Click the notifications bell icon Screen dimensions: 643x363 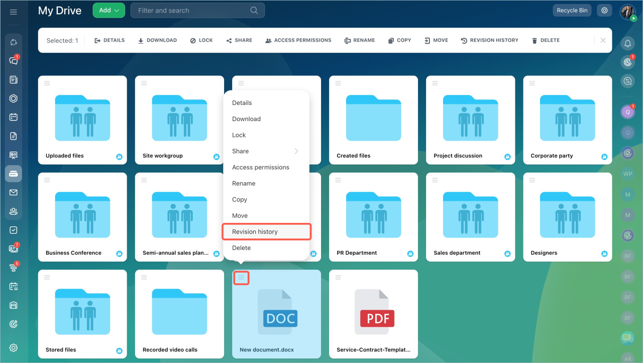627,44
